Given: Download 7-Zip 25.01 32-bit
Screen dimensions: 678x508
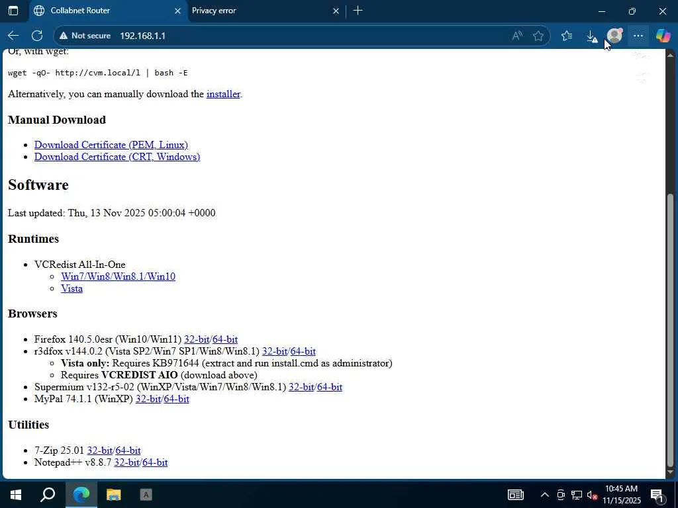Looking at the screenshot, I should pyautogui.click(x=100, y=450).
